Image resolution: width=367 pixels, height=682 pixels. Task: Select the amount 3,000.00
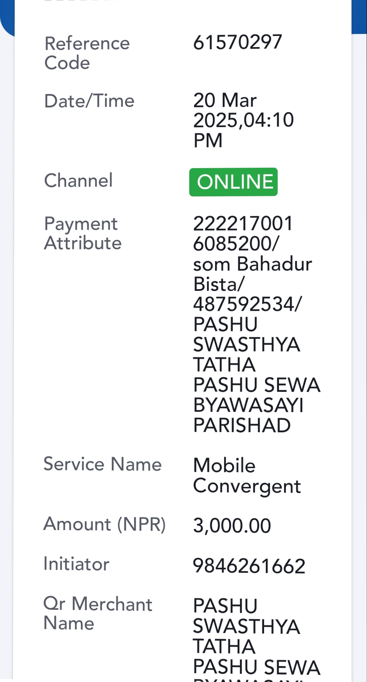(232, 526)
